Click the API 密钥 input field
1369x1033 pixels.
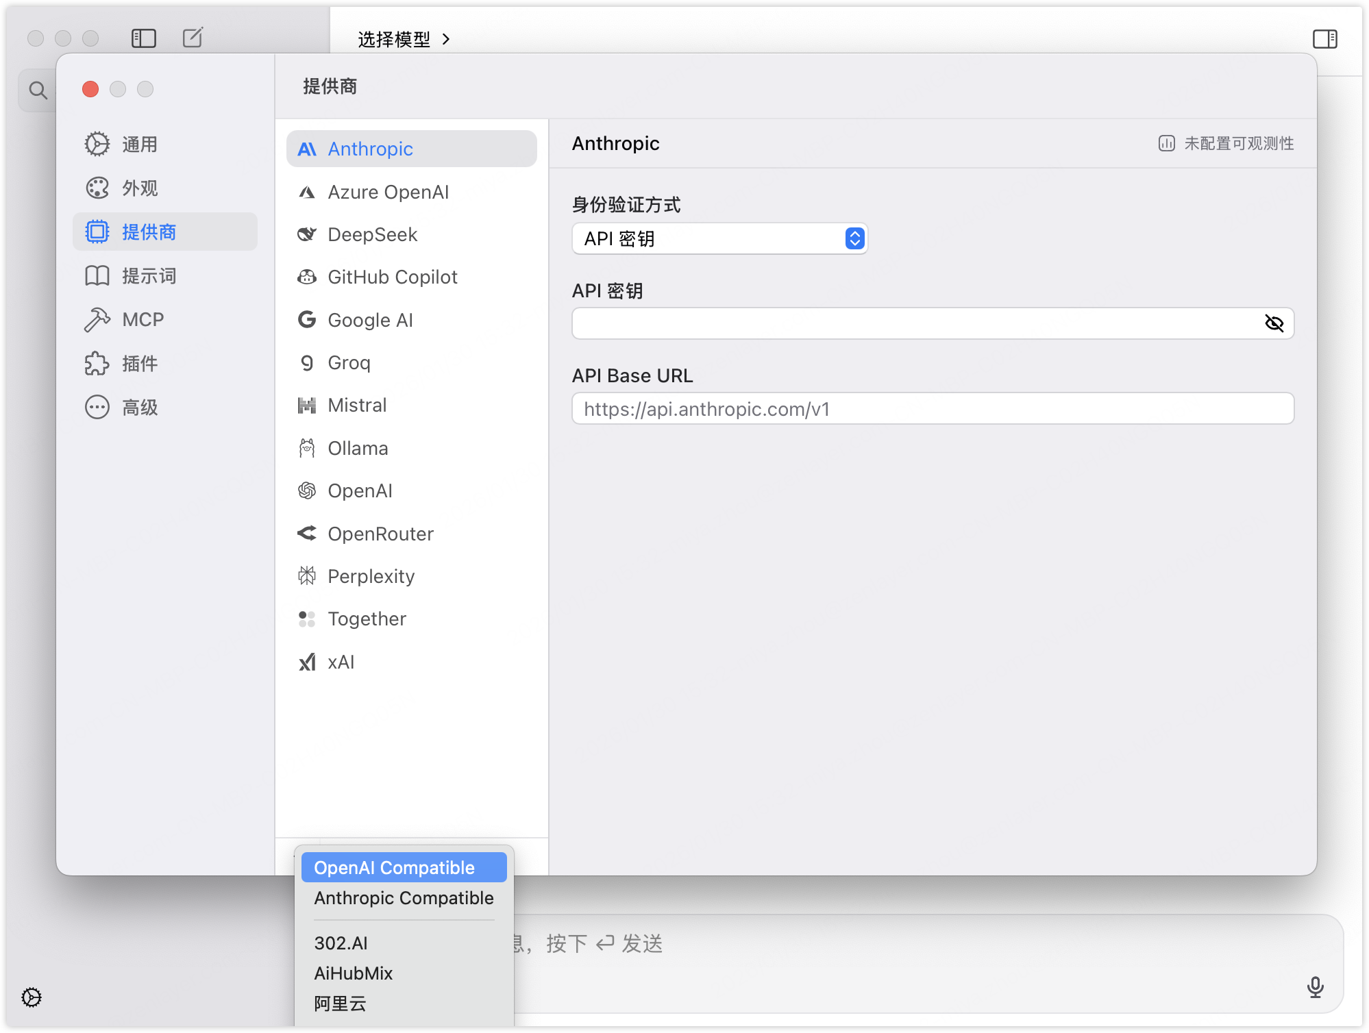[x=911, y=323]
